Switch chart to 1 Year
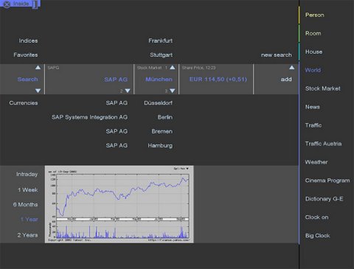This screenshot has height=269, width=354. (29, 220)
